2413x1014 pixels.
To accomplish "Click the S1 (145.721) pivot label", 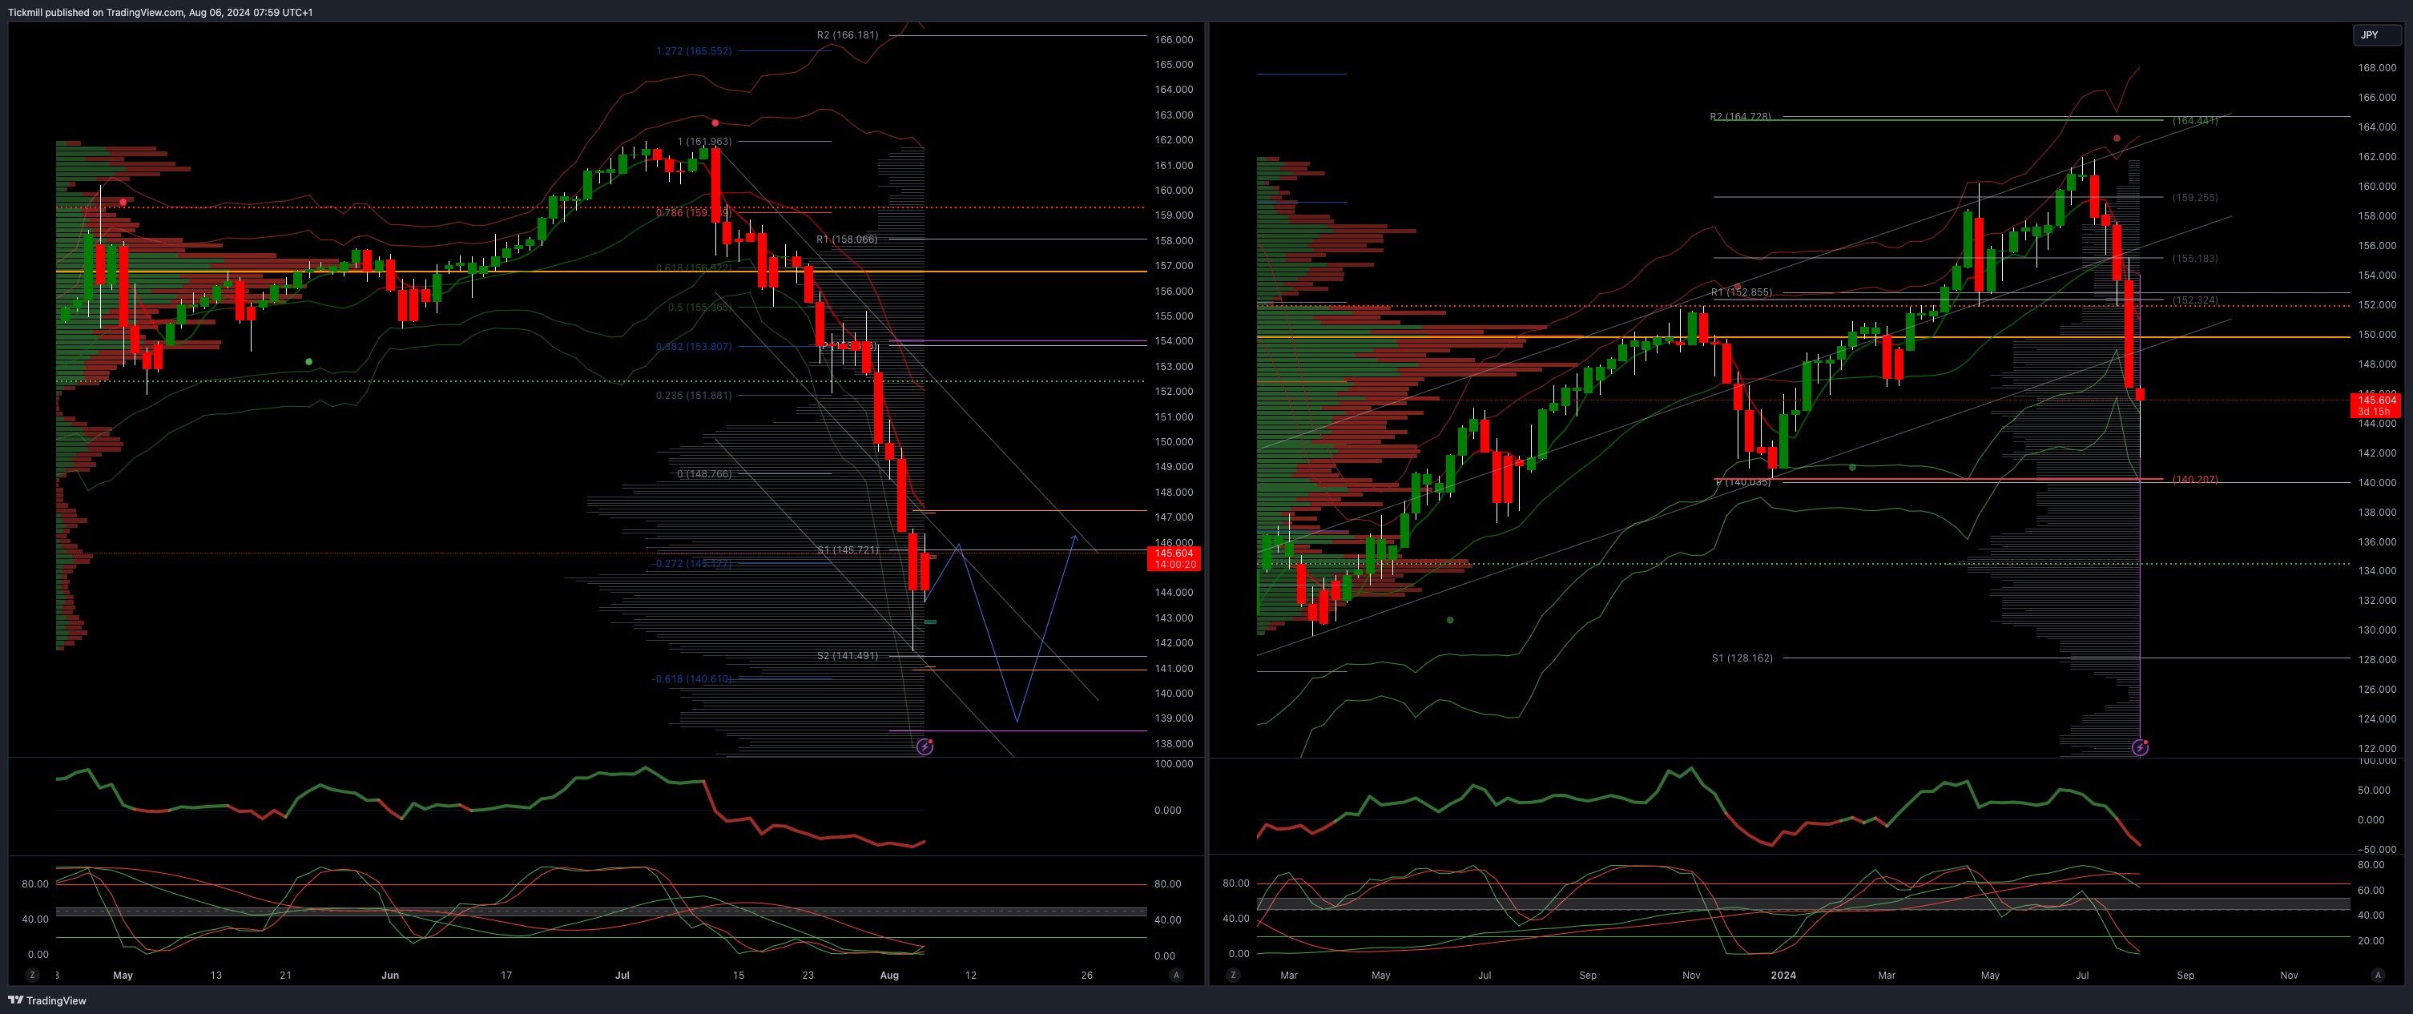I will pos(848,549).
